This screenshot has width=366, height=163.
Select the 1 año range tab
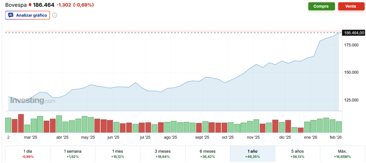(x=253, y=154)
